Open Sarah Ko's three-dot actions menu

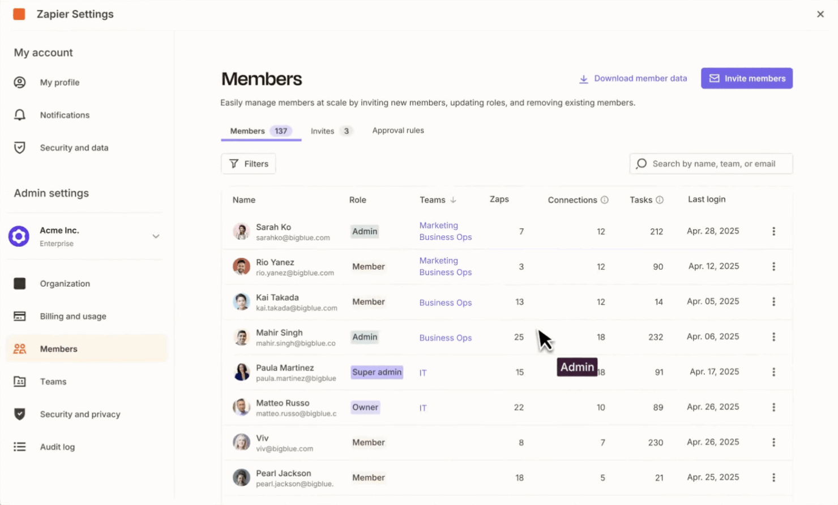point(773,231)
